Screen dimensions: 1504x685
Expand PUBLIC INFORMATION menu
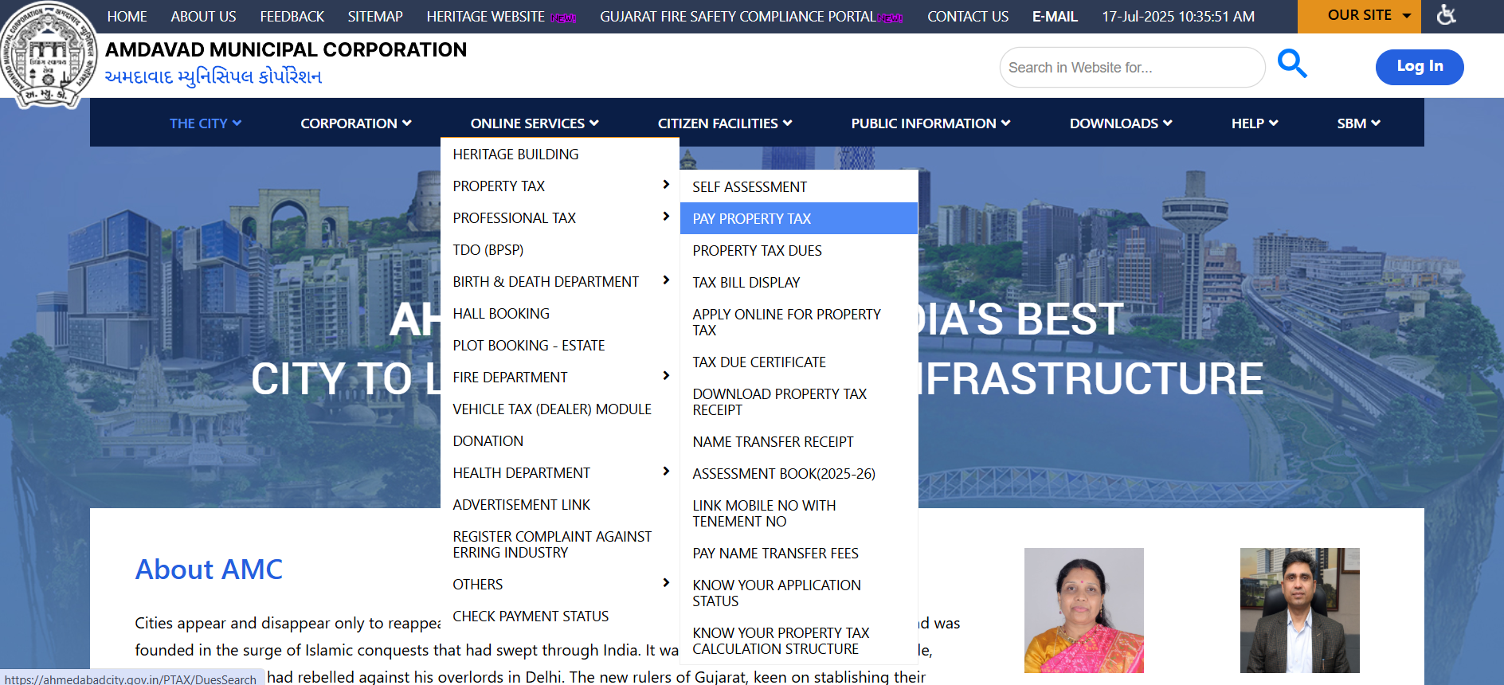[930, 123]
